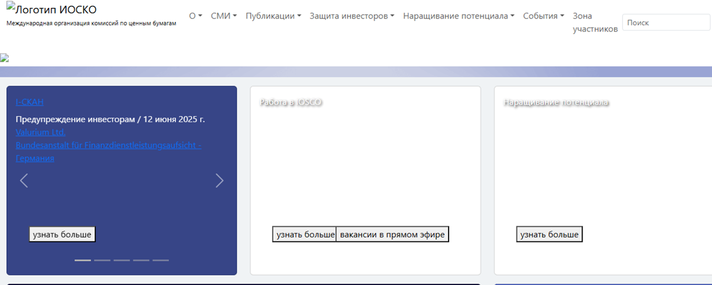Click the ИОСКО logo image
Screen dimensions: 712x285
click(x=52, y=9)
